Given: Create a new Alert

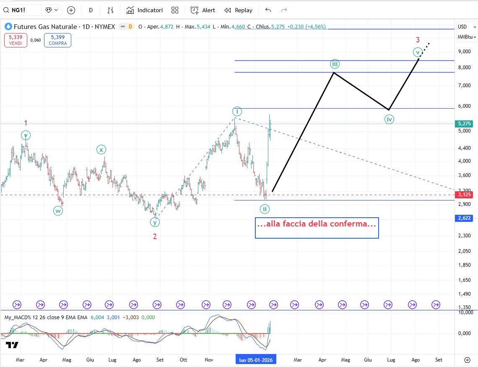Looking at the screenshot, I should [203, 10].
